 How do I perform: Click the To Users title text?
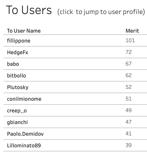point(29,10)
